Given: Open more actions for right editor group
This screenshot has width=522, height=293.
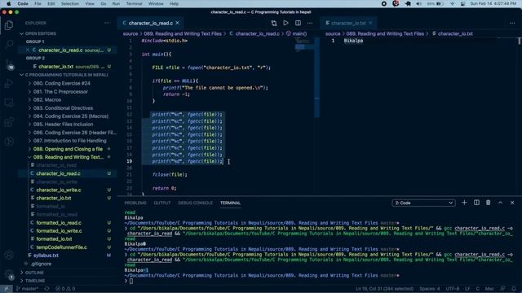Looking at the screenshot, I should [x=512, y=23].
